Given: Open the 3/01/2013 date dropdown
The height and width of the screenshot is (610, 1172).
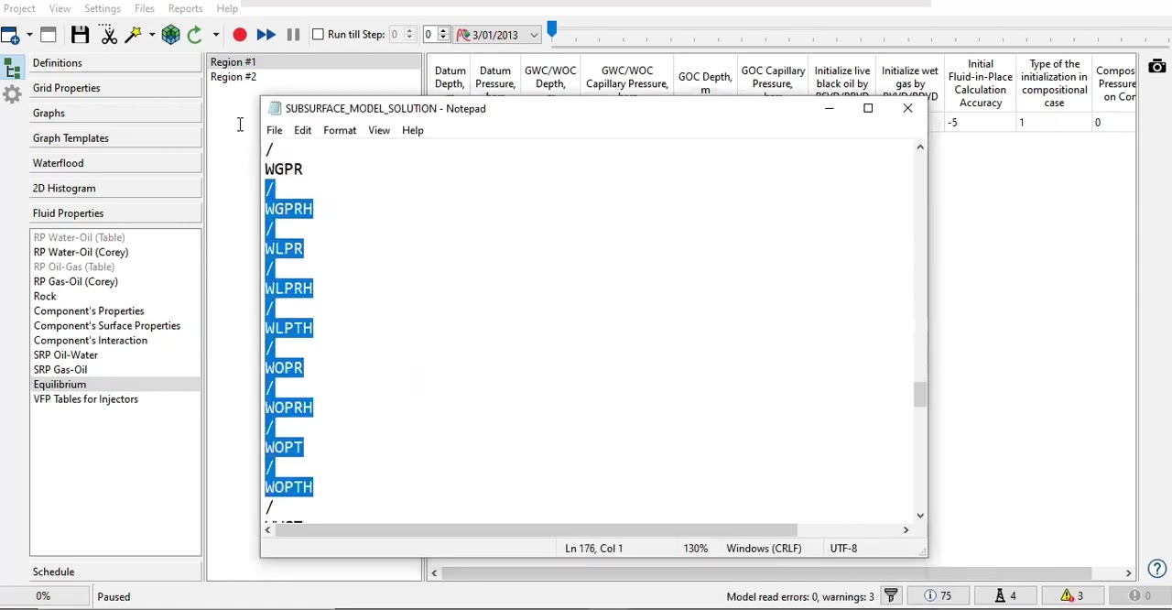Looking at the screenshot, I should (533, 34).
